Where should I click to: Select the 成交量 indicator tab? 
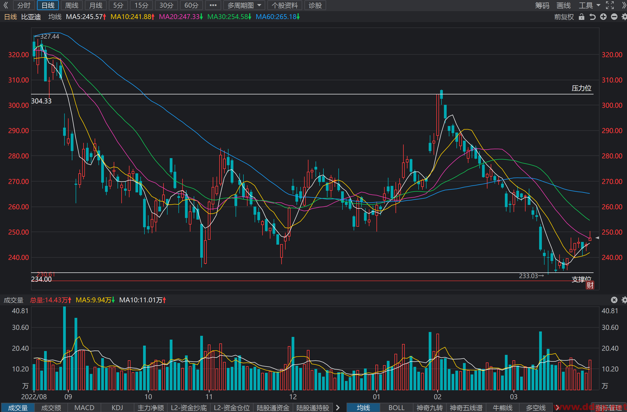pyautogui.click(x=18, y=408)
